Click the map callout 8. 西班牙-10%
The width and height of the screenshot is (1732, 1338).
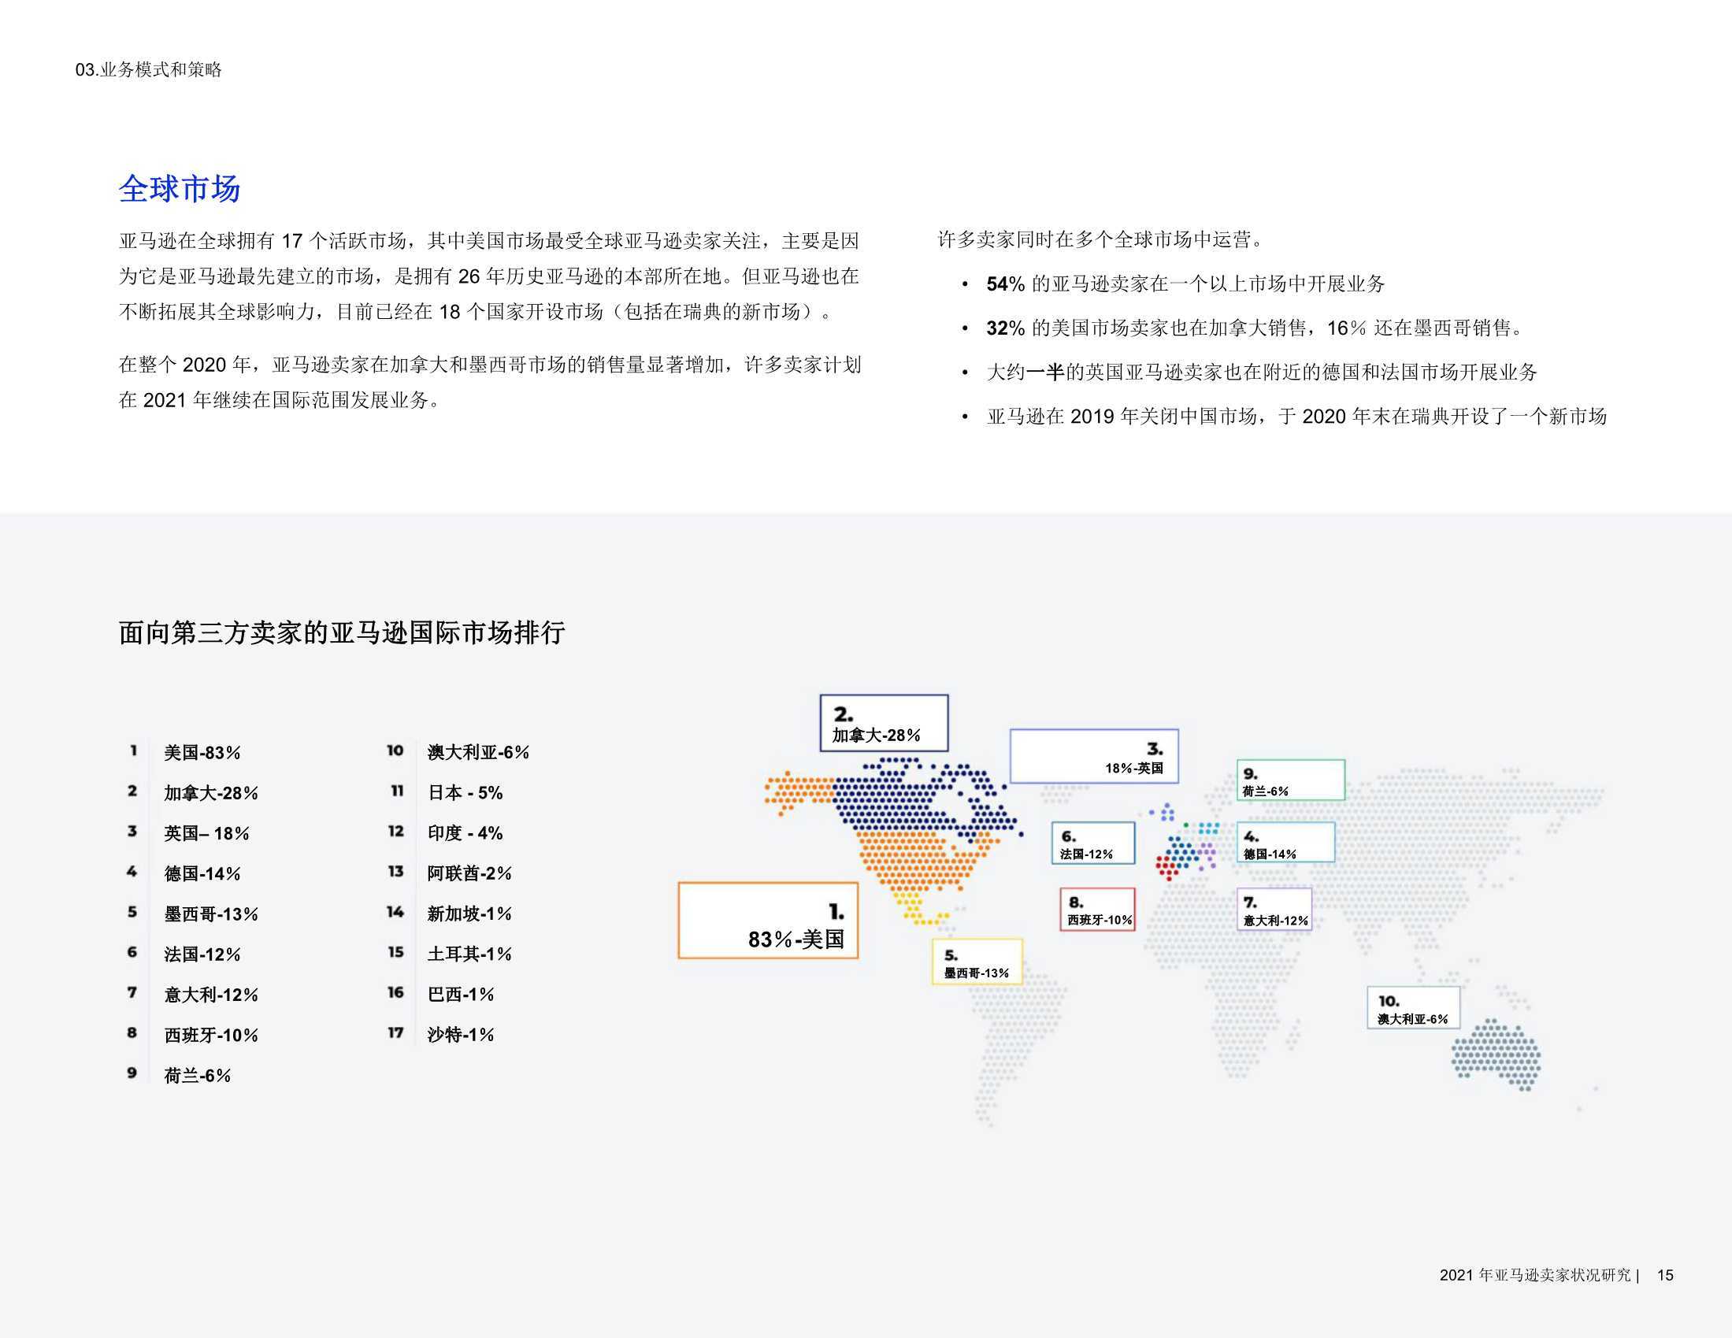pyautogui.click(x=1098, y=909)
